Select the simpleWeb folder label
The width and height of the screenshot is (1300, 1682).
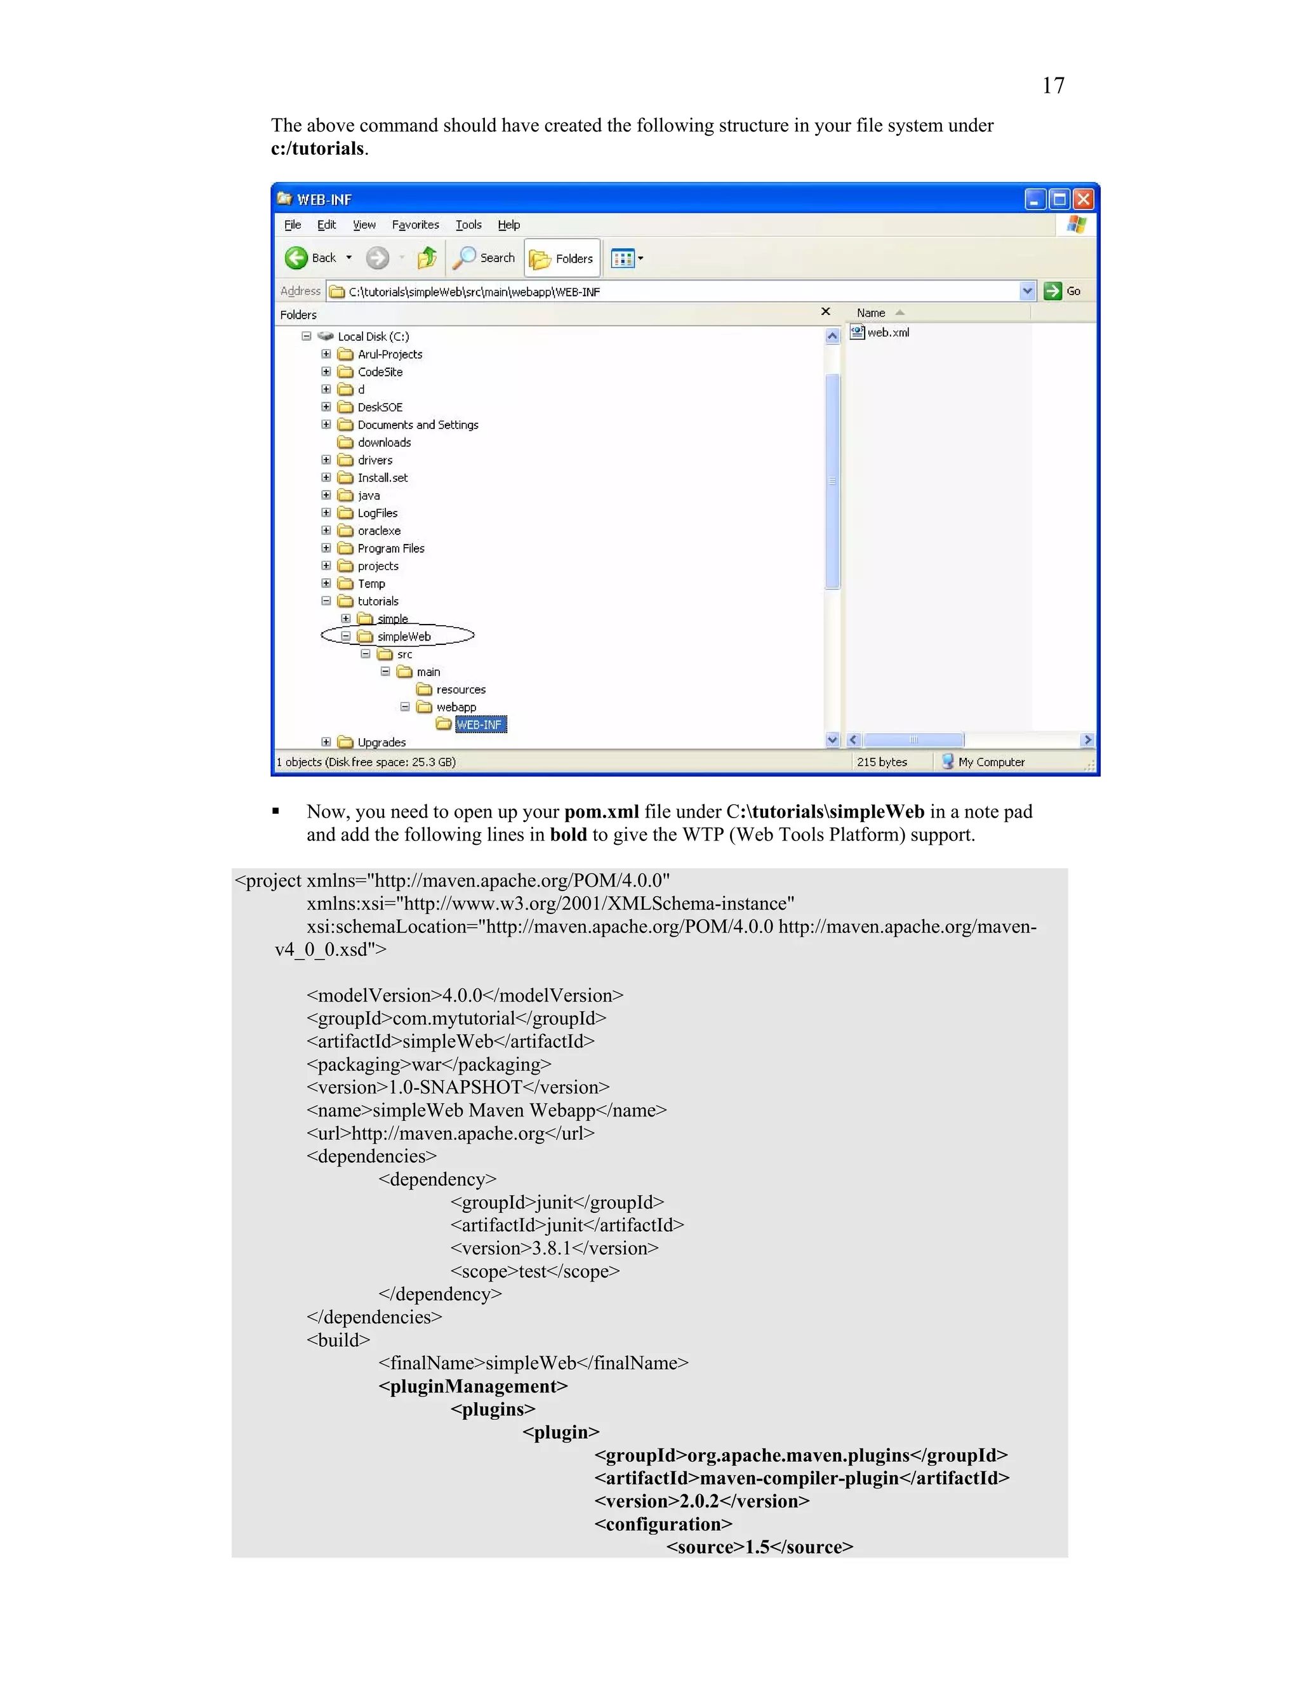click(x=404, y=637)
